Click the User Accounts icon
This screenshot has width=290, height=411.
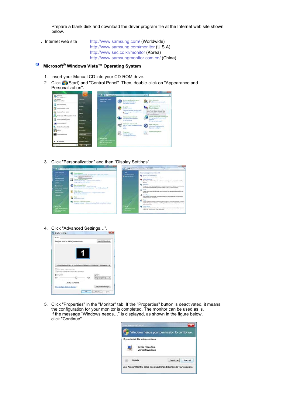coord(146,101)
